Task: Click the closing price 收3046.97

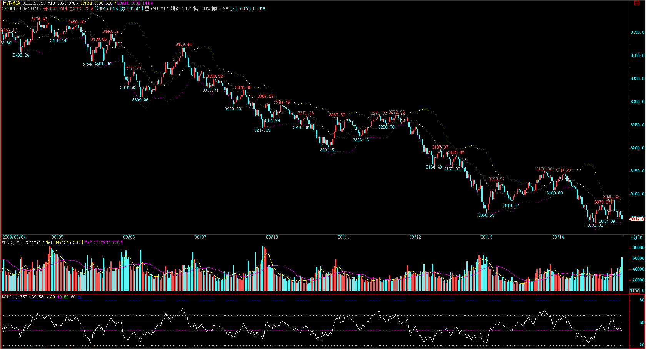Action: tap(130, 8)
